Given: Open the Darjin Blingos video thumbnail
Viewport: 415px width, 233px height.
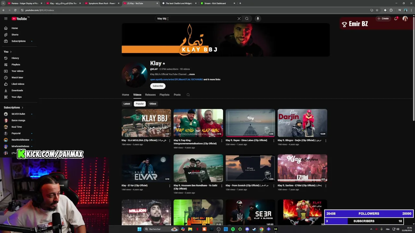Looking at the screenshot, I should [x=302, y=123].
